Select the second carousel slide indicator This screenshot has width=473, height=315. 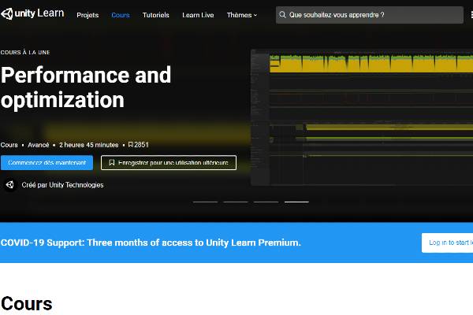coord(235,202)
